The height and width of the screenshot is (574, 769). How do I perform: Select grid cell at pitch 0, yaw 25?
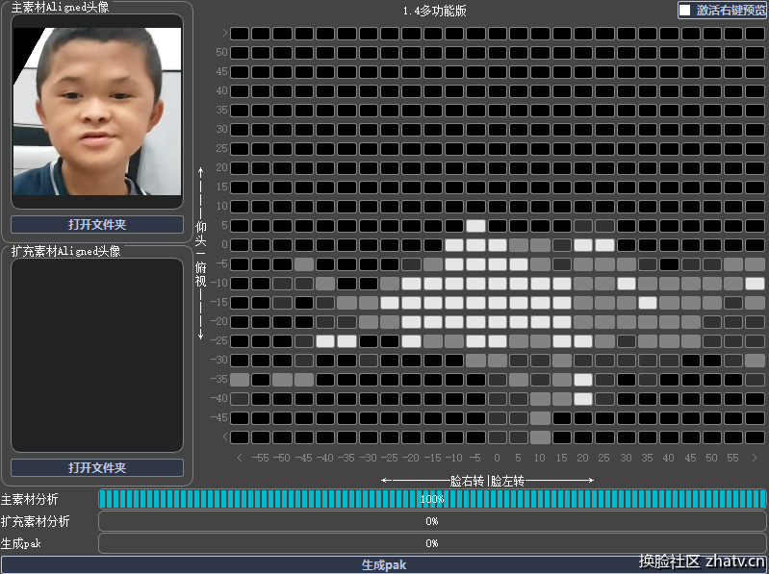604,245
